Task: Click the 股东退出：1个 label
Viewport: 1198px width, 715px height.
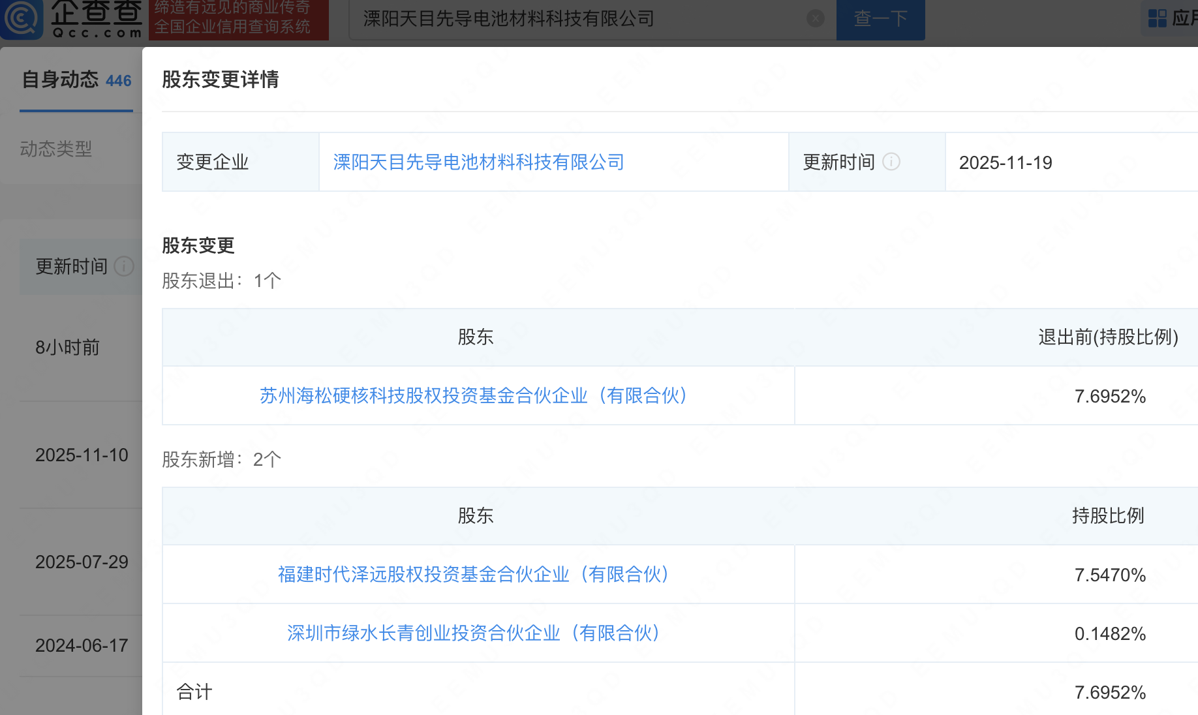Action: 221,281
